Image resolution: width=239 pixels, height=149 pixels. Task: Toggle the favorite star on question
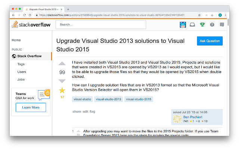62,91
